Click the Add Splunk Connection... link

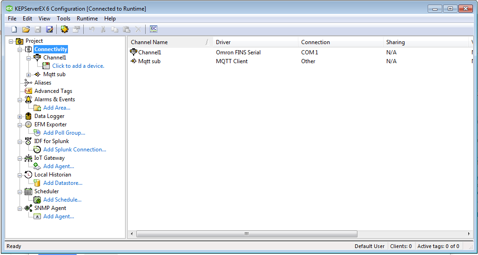pyautogui.click(x=74, y=150)
